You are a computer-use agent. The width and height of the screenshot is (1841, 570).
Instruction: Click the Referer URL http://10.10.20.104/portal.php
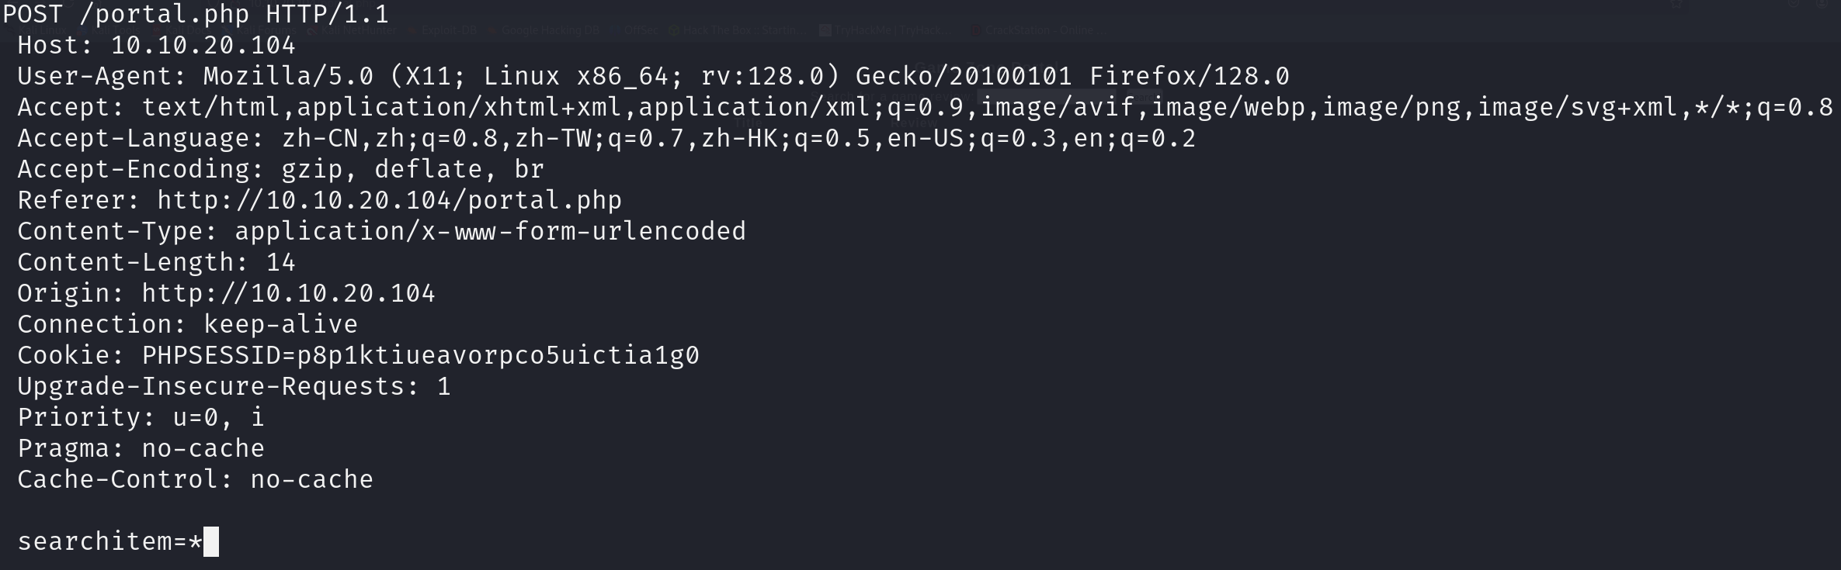(389, 201)
